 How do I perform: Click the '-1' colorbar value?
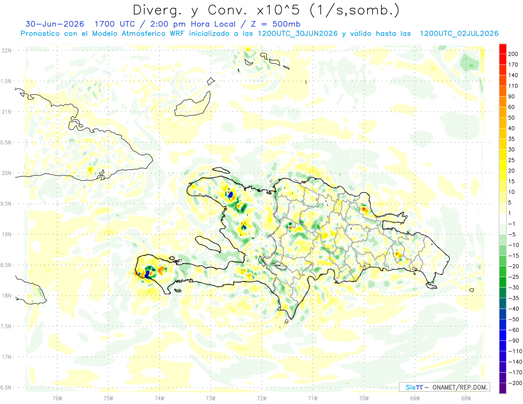click(x=512, y=224)
